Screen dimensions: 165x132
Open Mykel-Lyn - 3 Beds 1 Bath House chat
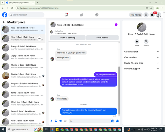pos(23,103)
